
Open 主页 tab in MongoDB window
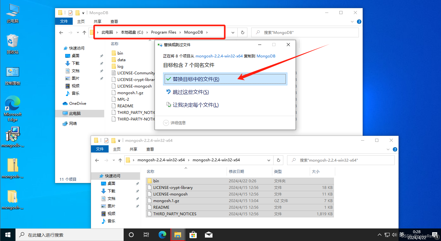(x=81, y=21)
